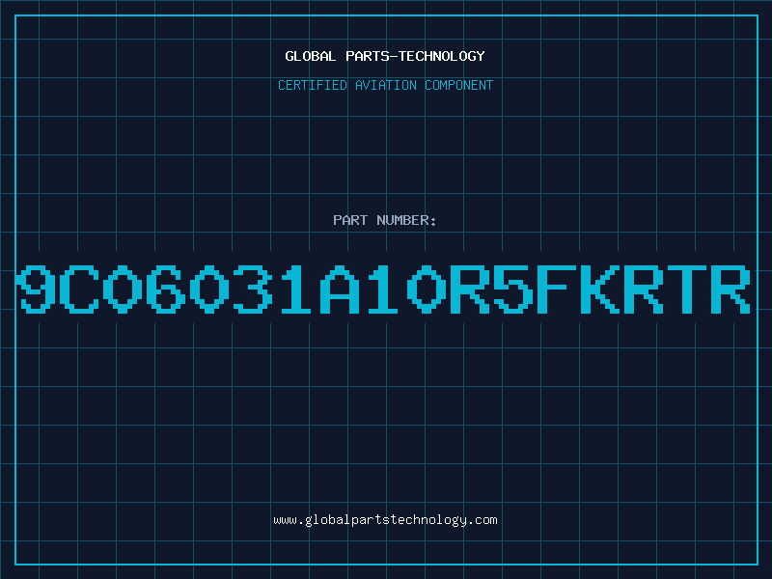Click the PART NUMBER: label
Screen dimensions: 772x579
(385, 220)
